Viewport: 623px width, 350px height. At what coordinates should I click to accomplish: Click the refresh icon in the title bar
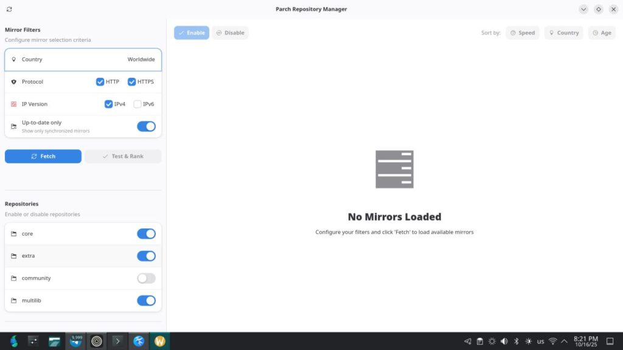click(9, 9)
